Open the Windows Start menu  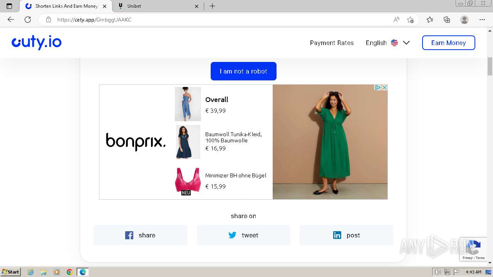point(11,272)
